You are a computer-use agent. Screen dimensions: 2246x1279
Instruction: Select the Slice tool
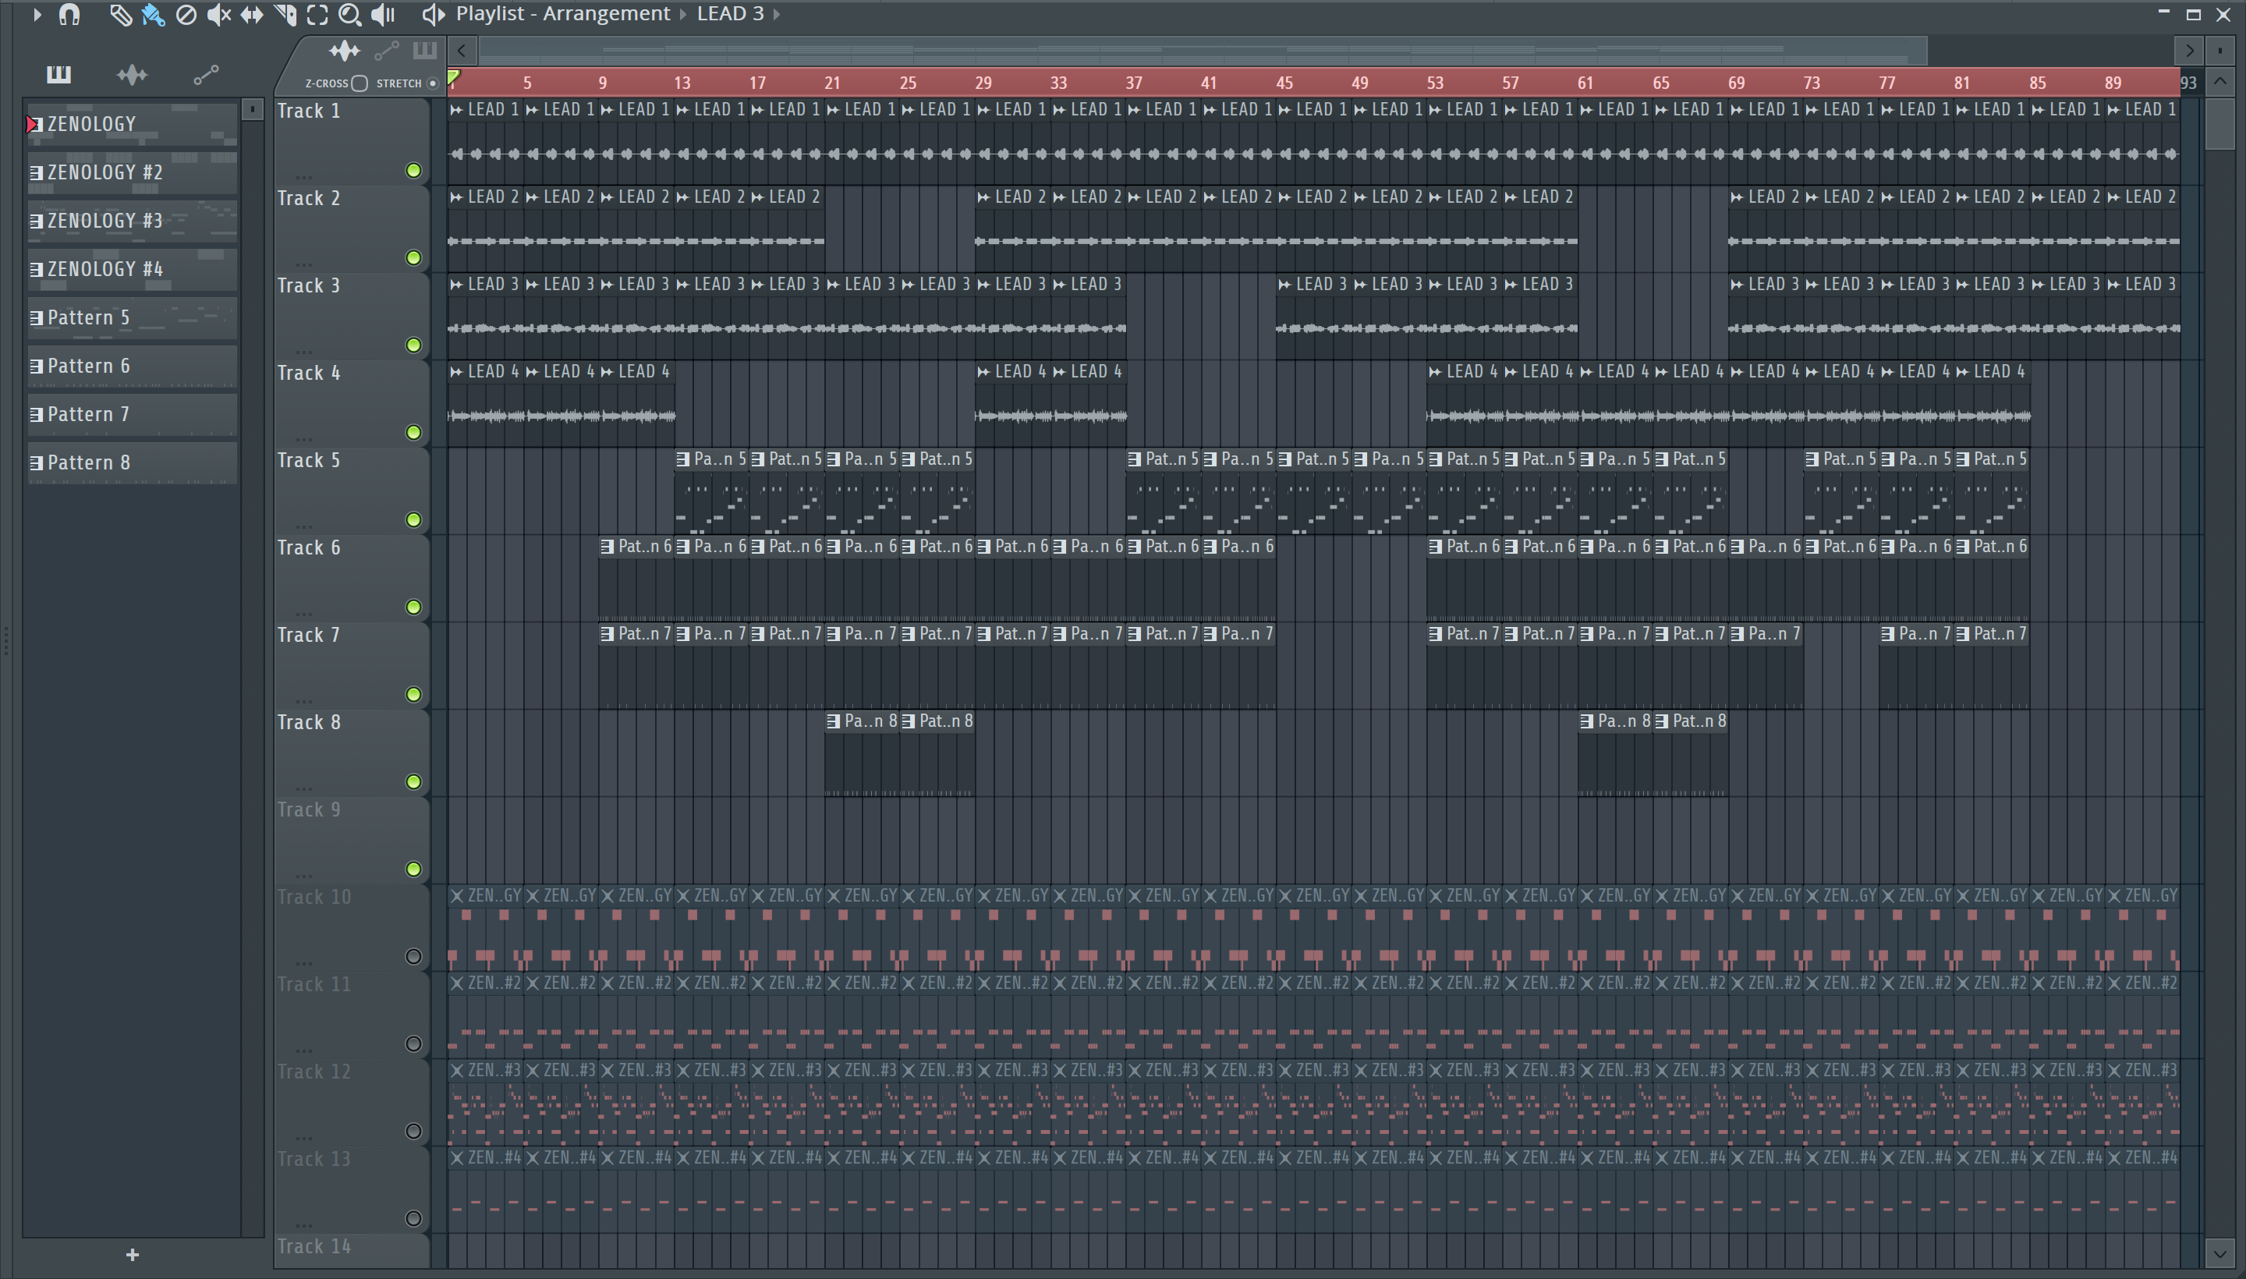point(285,15)
